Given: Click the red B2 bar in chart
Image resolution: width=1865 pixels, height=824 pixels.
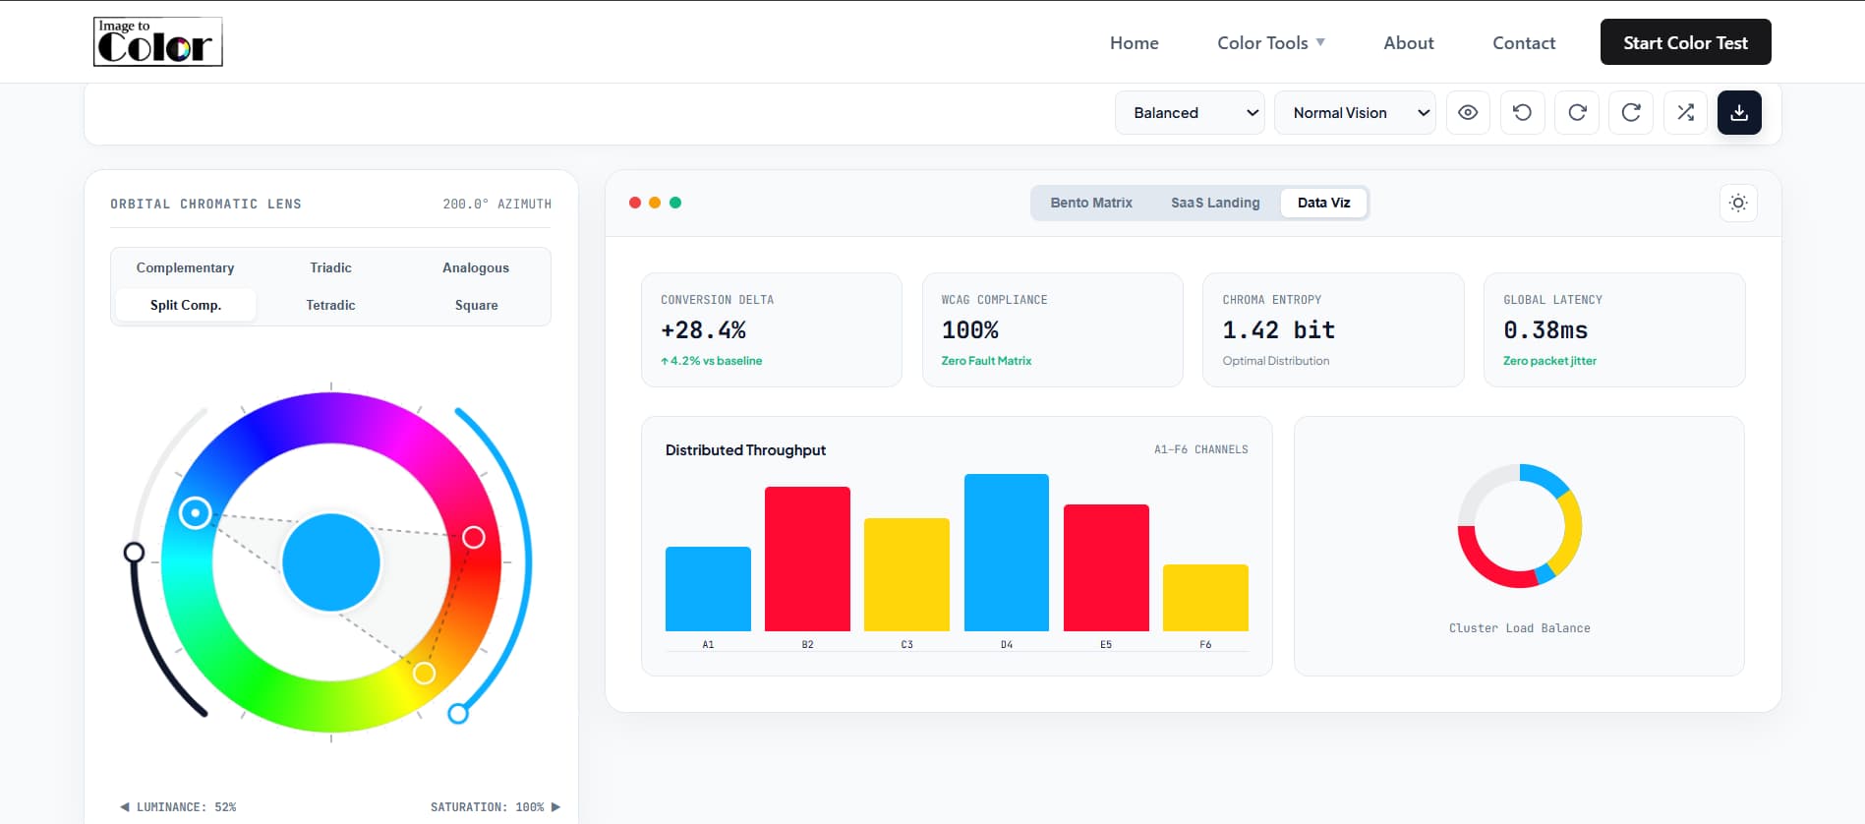Looking at the screenshot, I should tap(807, 559).
